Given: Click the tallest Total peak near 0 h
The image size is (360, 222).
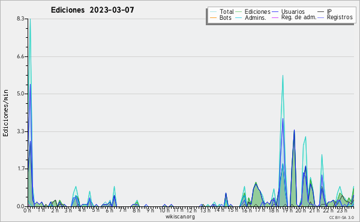Looking at the screenshot, I should pos(30,19).
